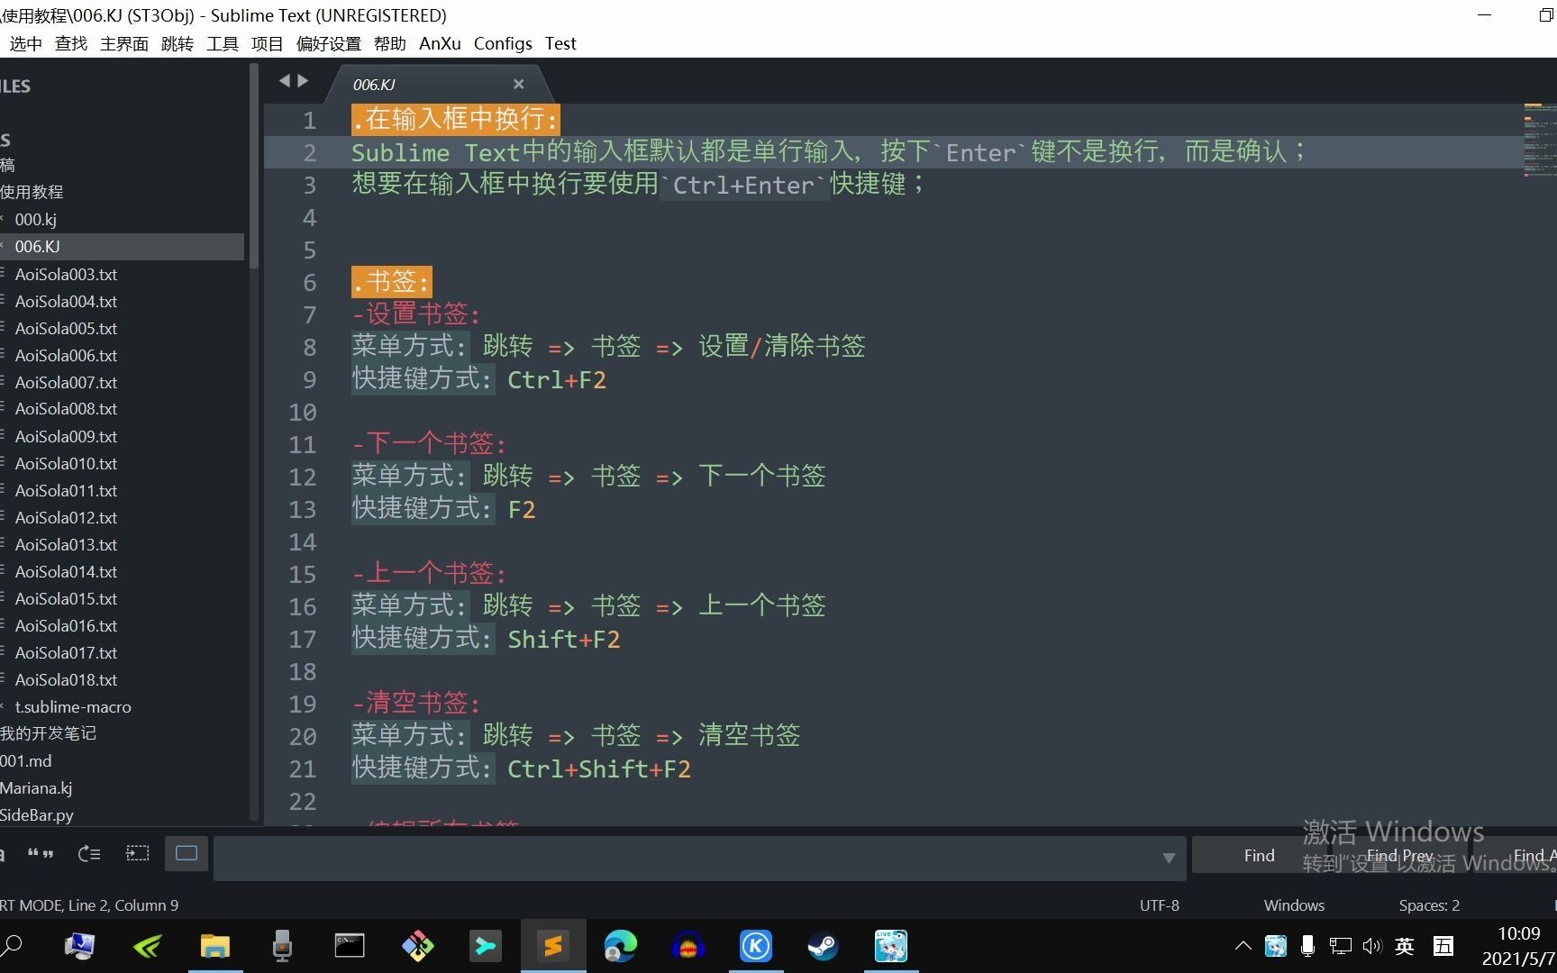Click the Find Prev button

coord(1399,855)
